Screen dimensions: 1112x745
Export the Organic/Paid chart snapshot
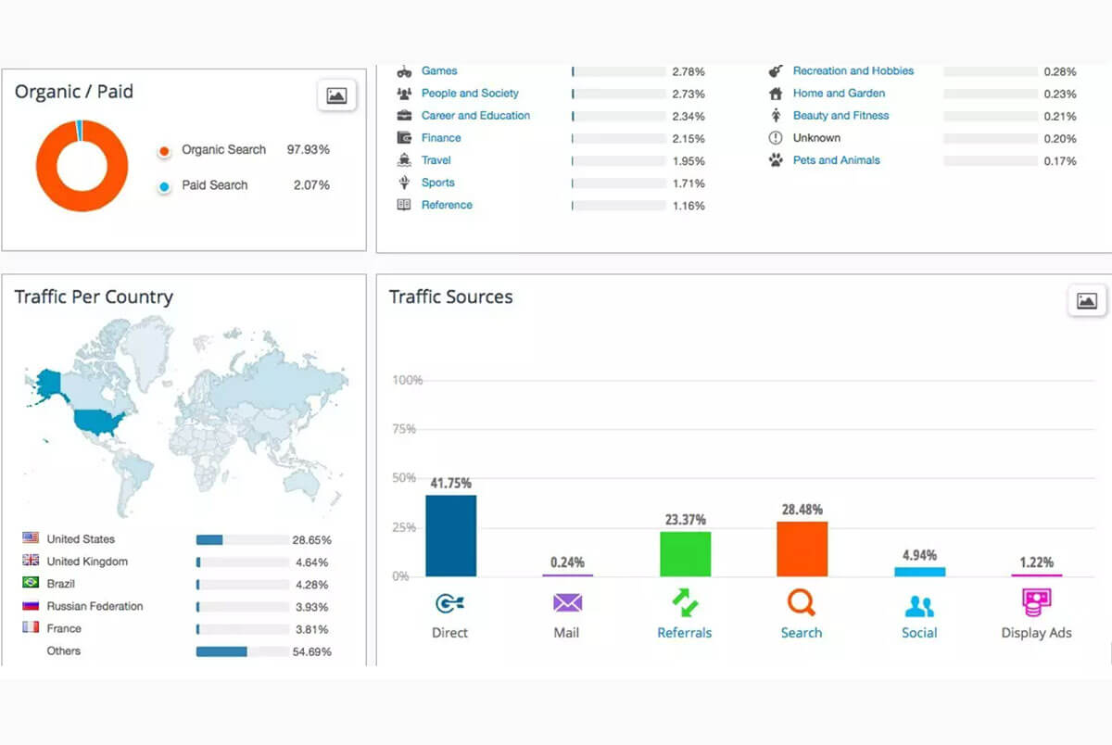click(x=336, y=95)
